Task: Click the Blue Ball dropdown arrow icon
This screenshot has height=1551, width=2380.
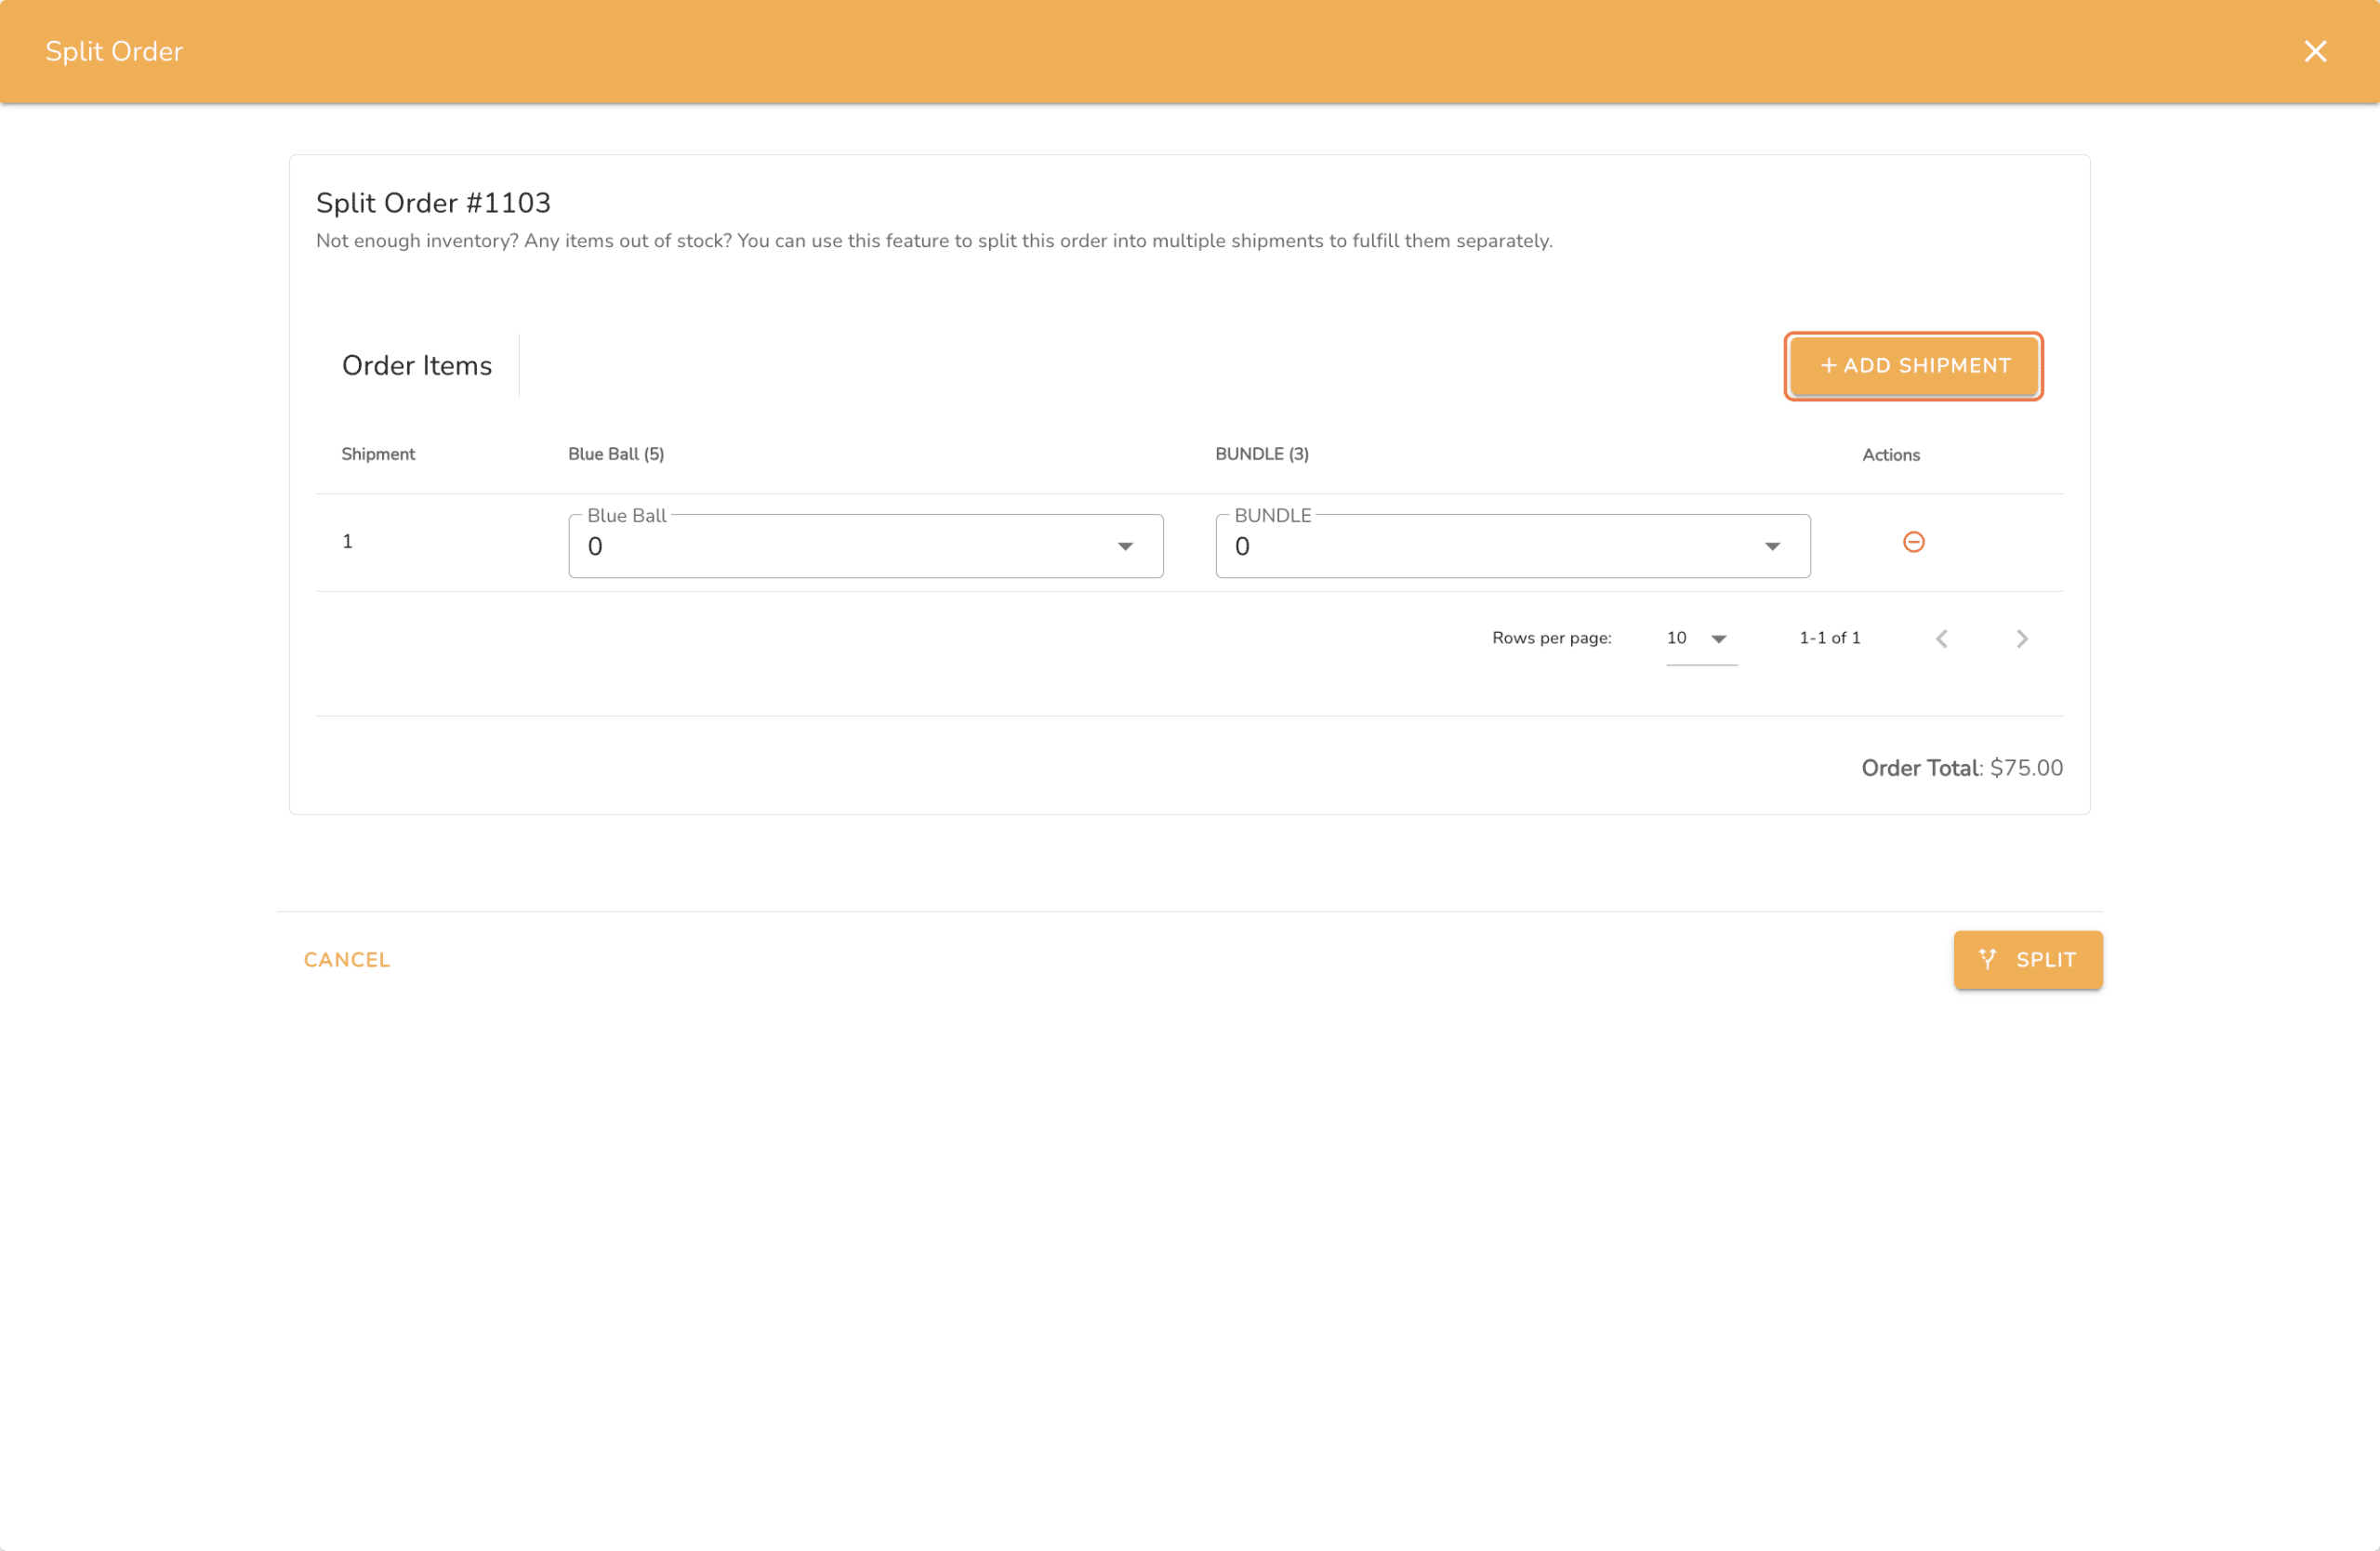Action: tap(1126, 546)
